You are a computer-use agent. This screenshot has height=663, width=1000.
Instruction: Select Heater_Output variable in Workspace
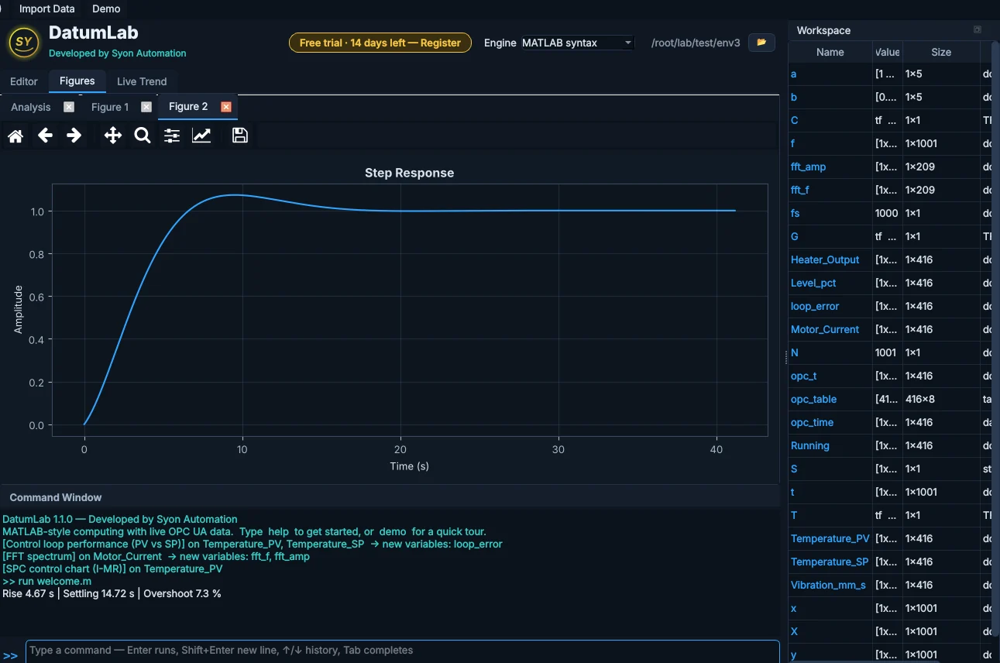point(825,259)
